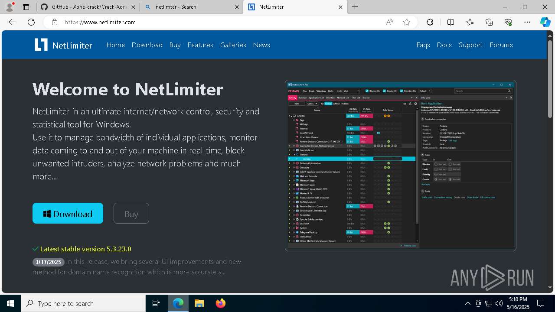View site information lock icon
The image size is (555, 312).
click(55, 22)
